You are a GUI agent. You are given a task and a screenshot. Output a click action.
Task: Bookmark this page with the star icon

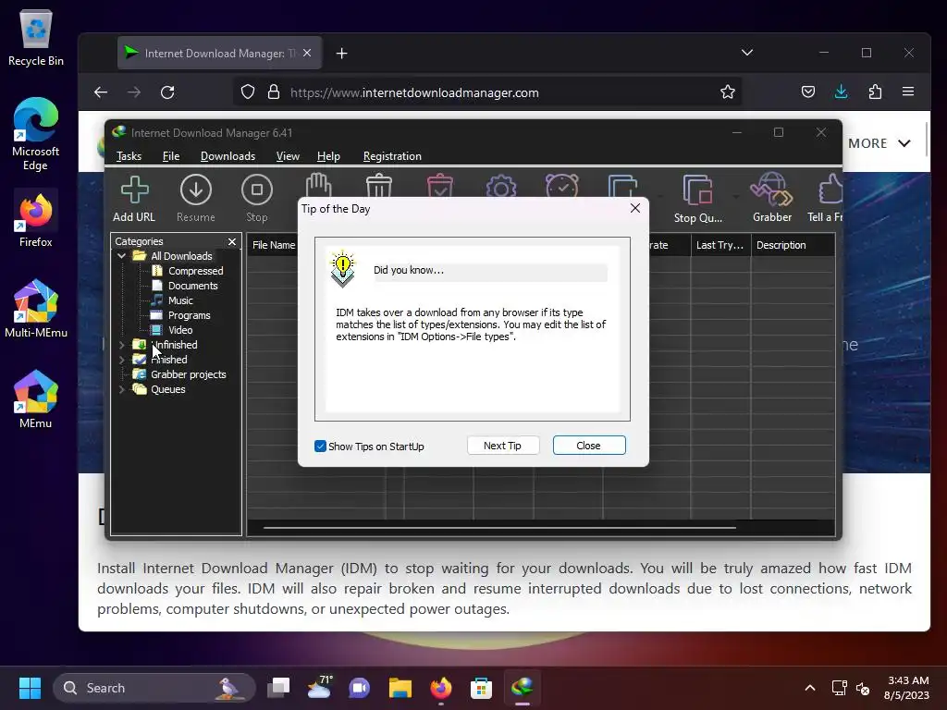[728, 92]
